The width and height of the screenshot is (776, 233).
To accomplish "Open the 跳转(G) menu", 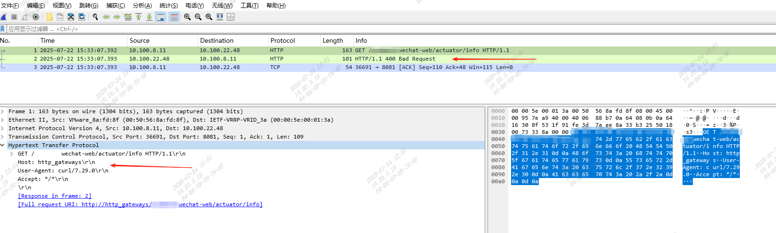I will click(x=89, y=6).
